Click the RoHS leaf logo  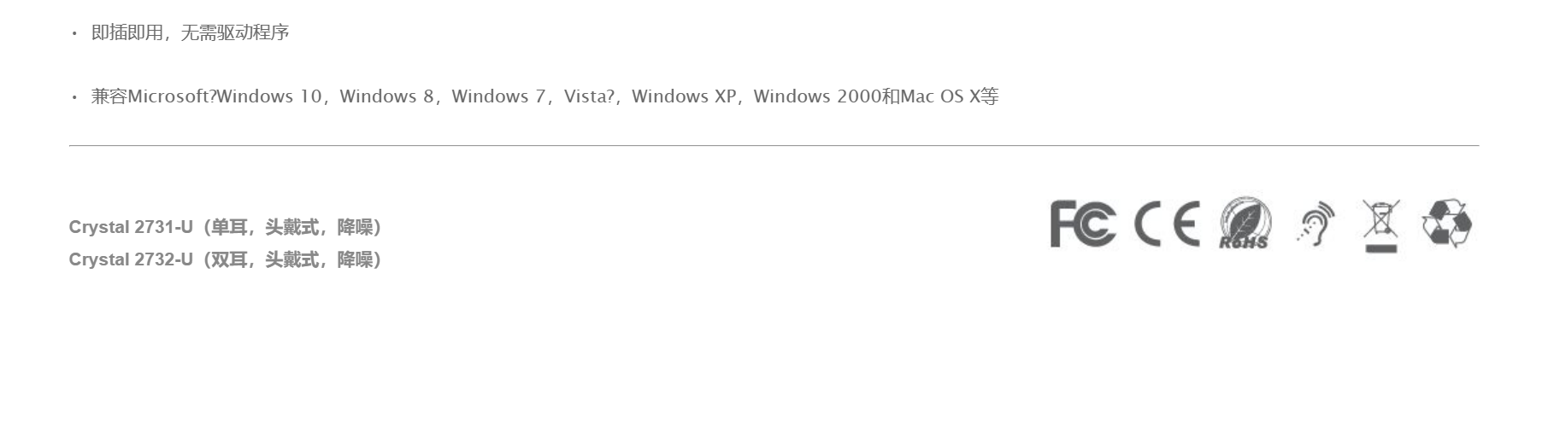pos(1245,224)
